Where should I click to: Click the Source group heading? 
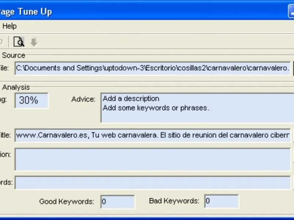[14, 55]
